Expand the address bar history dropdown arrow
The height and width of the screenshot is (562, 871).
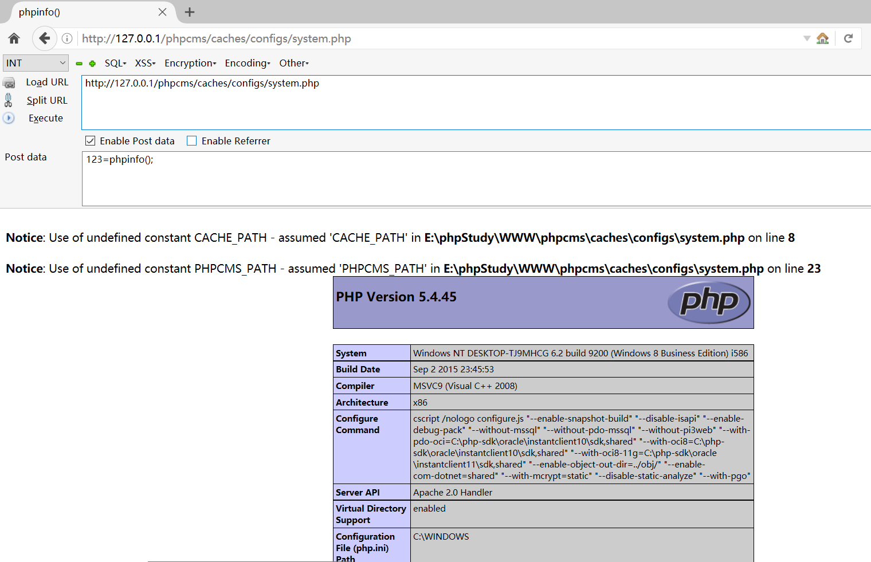pos(807,38)
